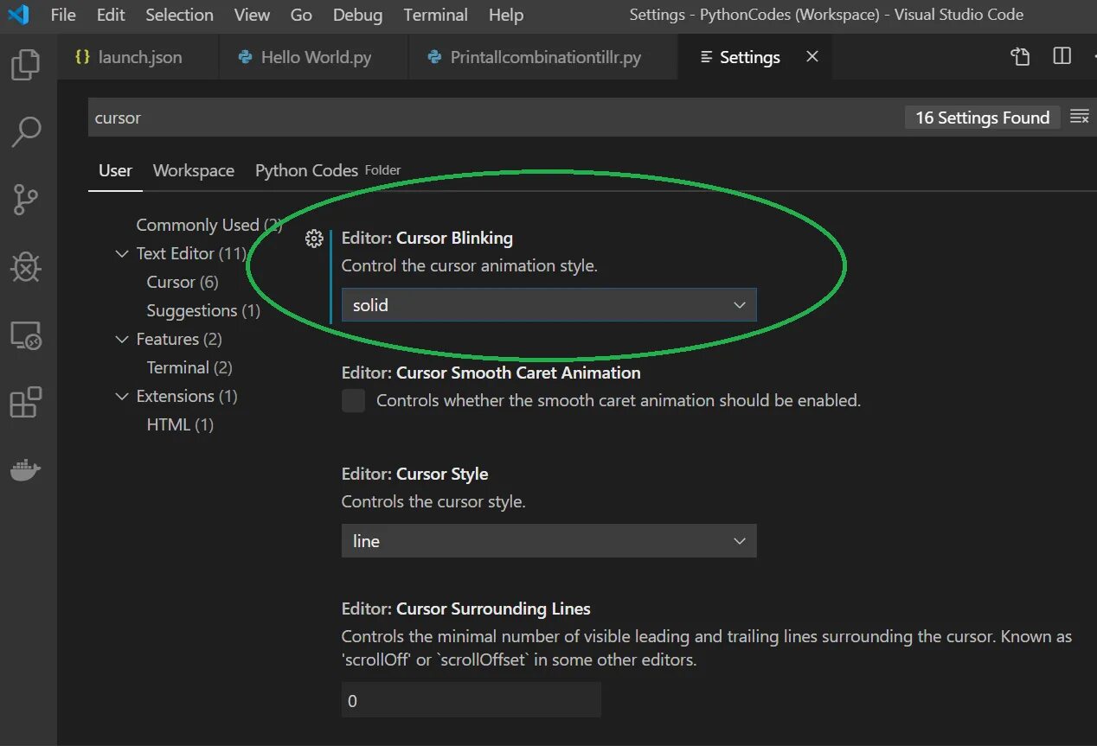1097x752 pixels.
Task: Open the Docker view
Action: coord(26,469)
